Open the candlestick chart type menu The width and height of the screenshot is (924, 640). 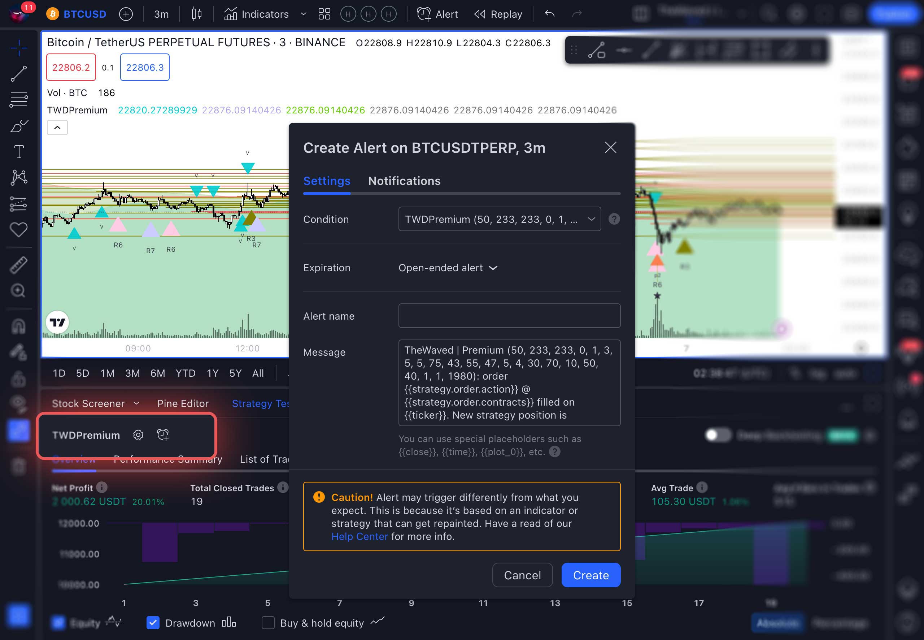point(196,14)
